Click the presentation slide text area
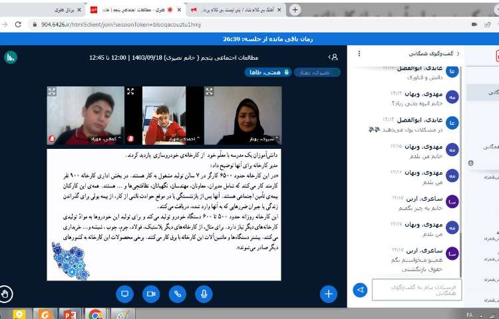This screenshot has height=319, width=499. point(164,213)
